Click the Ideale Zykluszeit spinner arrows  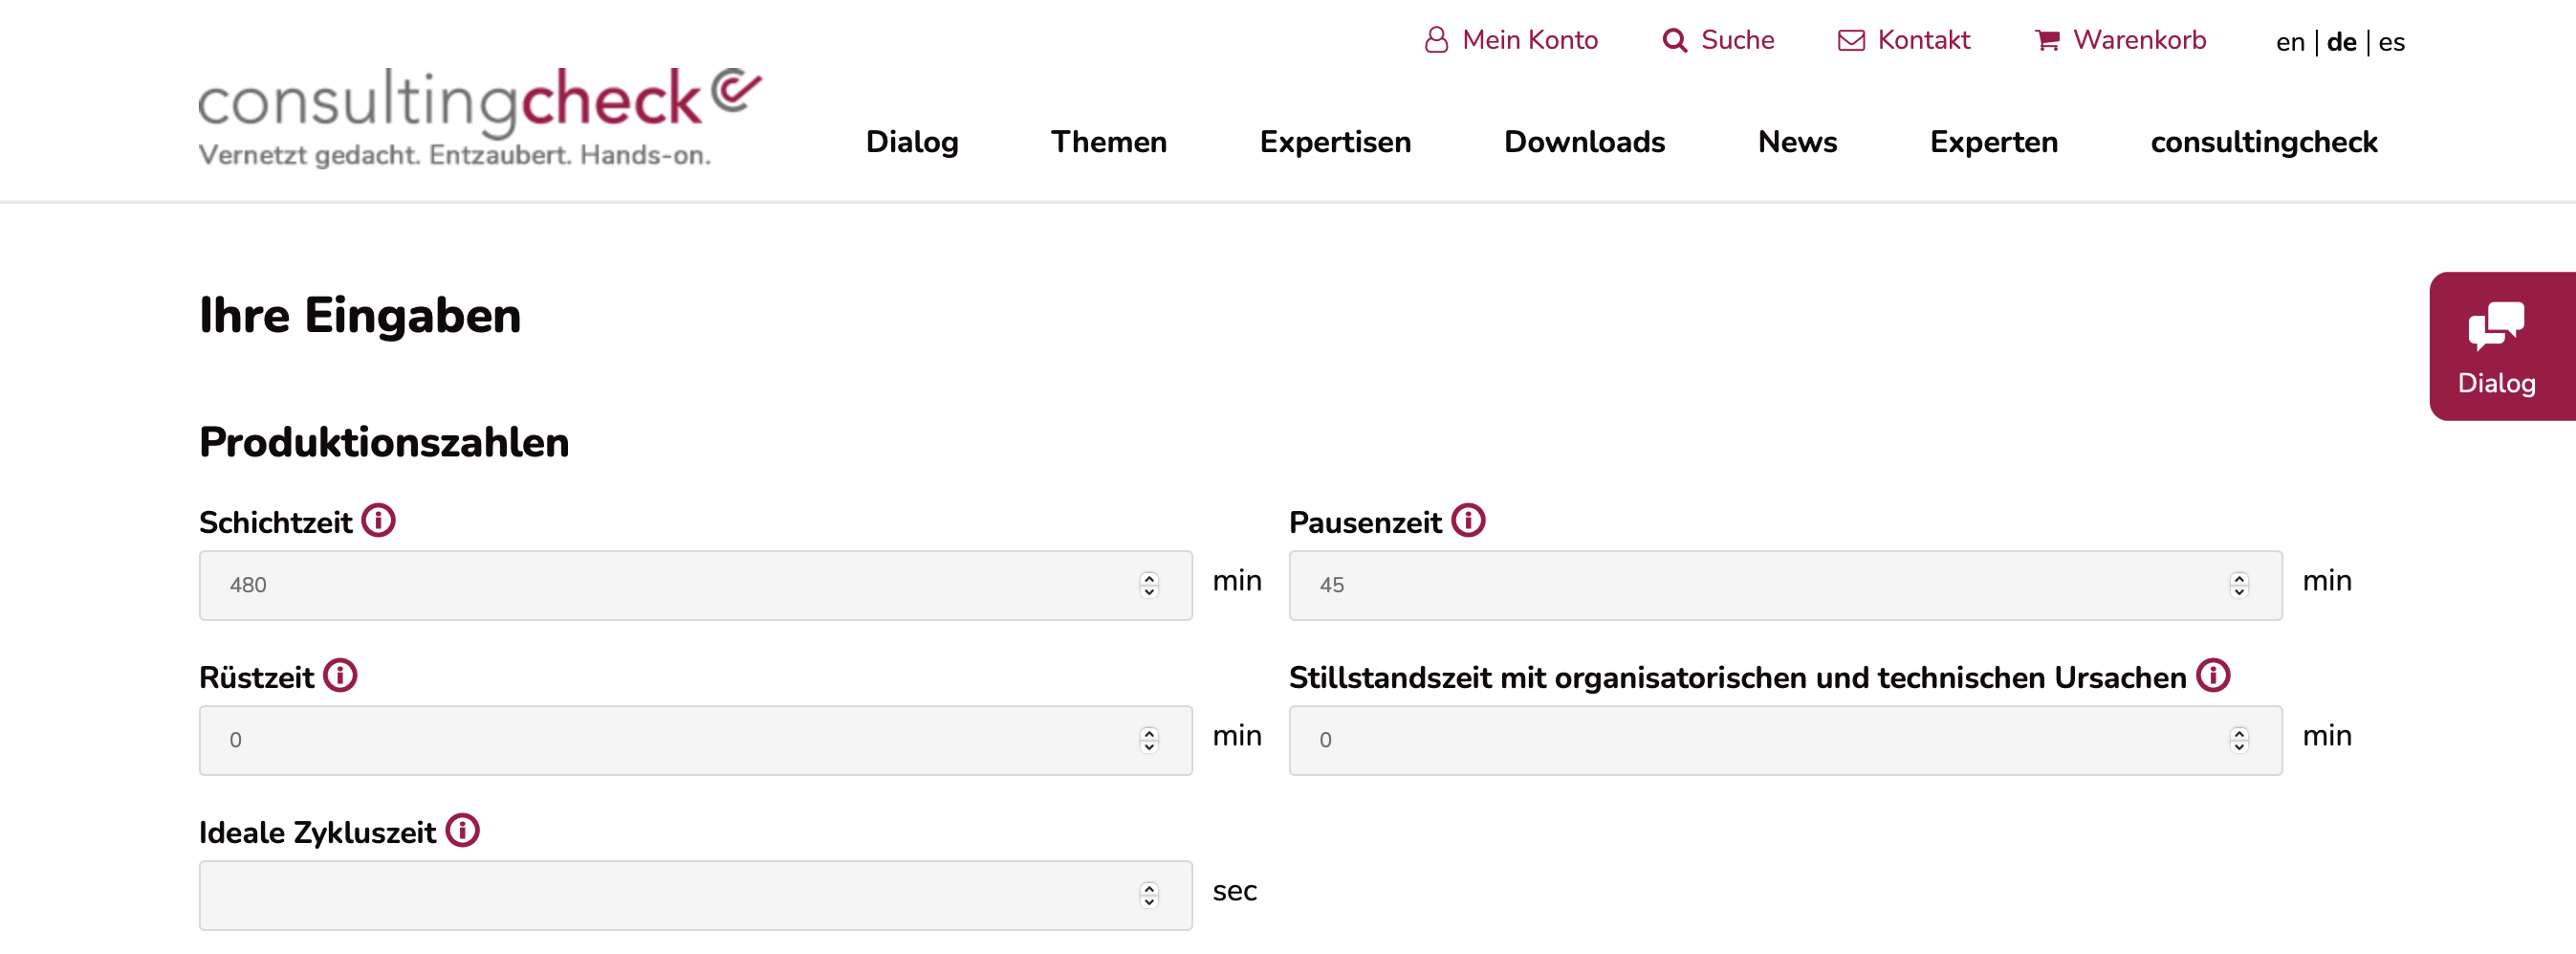(1149, 896)
